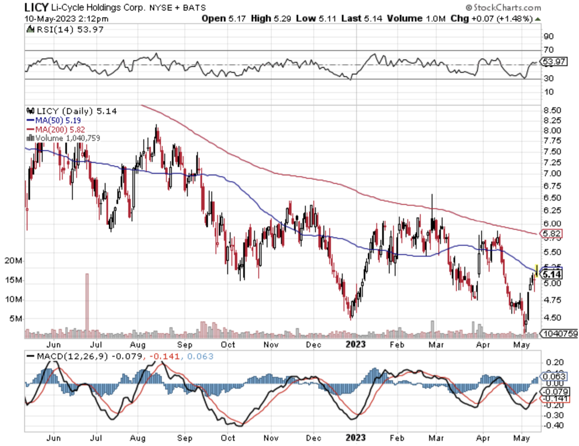The height and width of the screenshot is (446, 579).
Task: Click May on the MACD panel date axis
Action: (521, 438)
